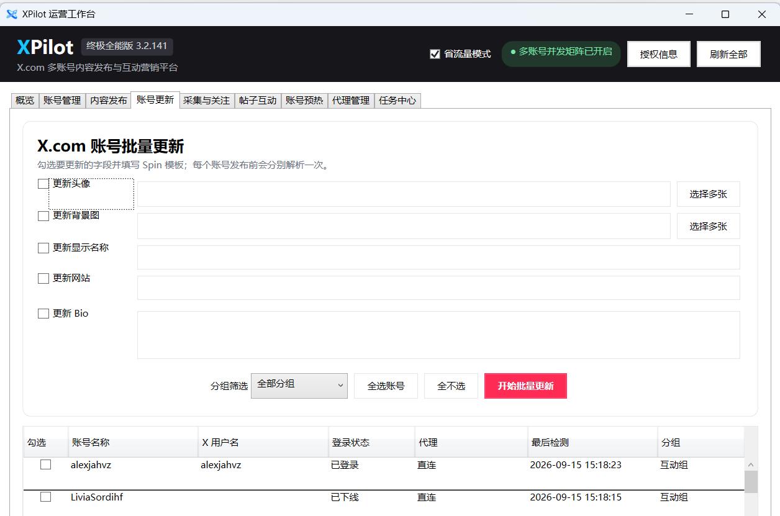780x516 pixels.
Task: Click the 分组 column header
Action: click(x=701, y=442)
